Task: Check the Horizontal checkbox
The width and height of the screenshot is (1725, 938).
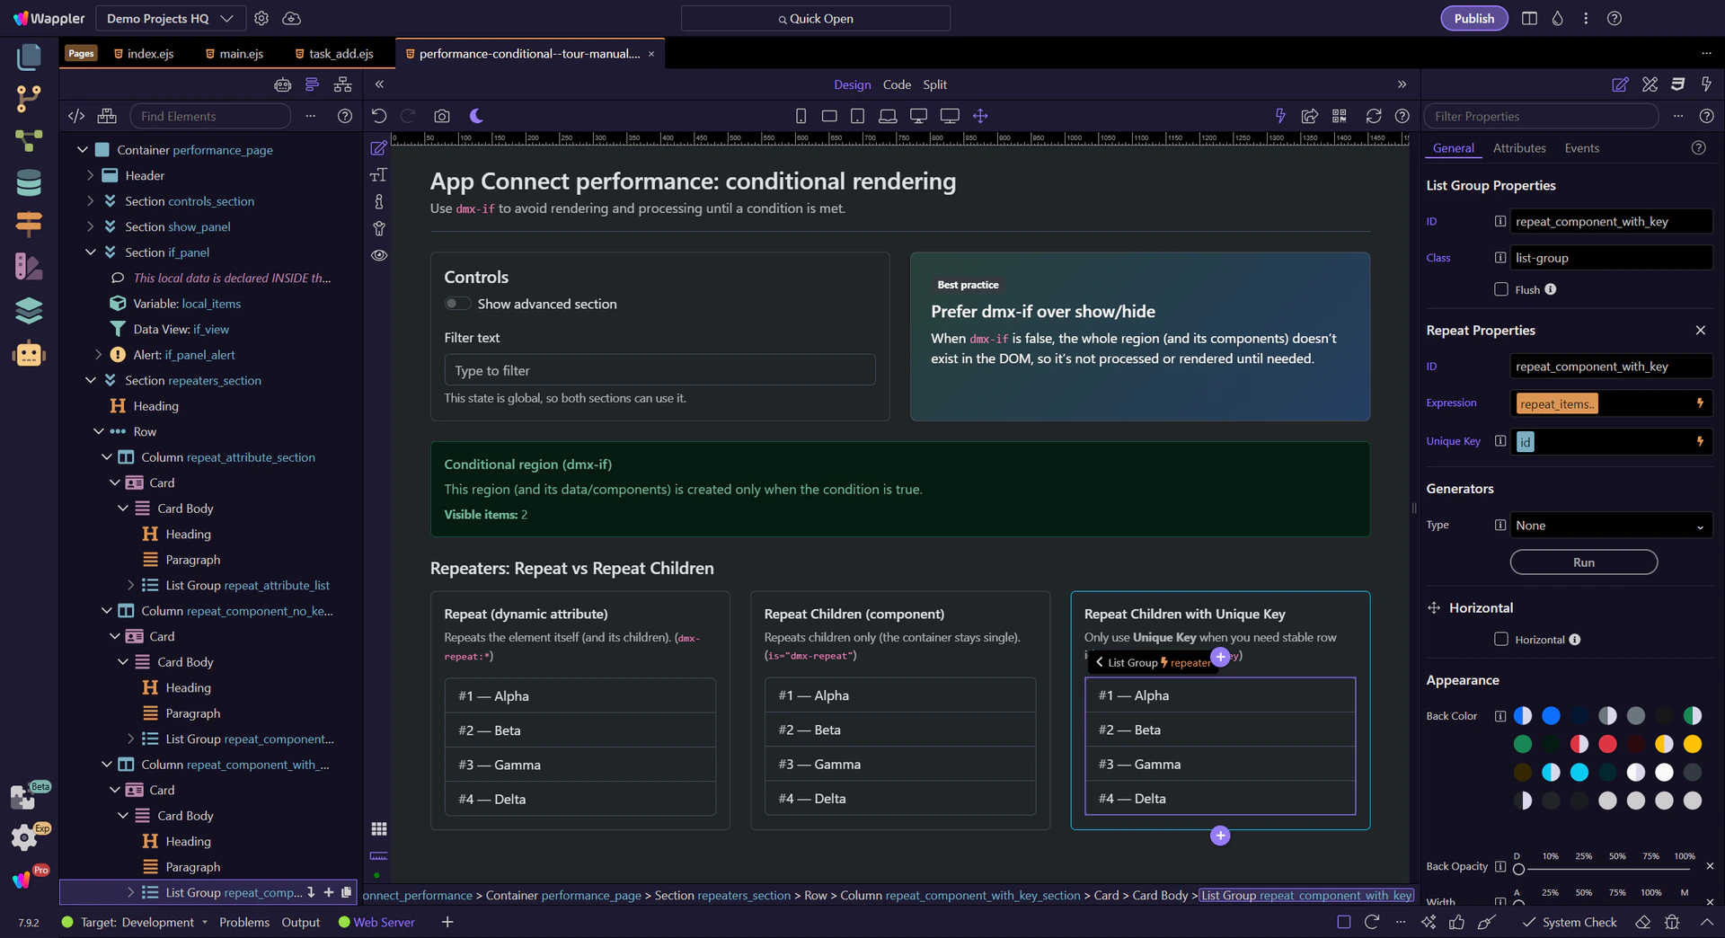Action: click(x=1500, y=639)
